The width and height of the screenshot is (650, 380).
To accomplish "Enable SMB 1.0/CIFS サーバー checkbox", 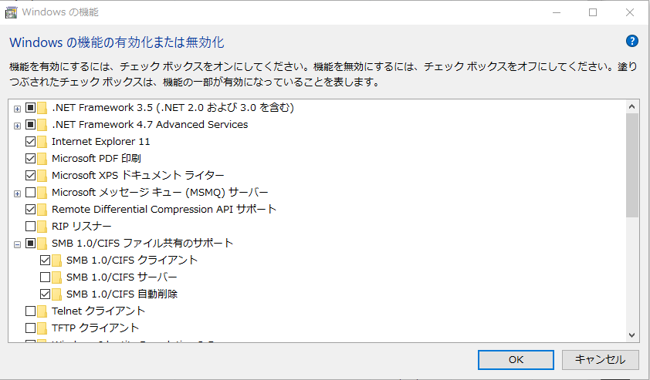I will (46, 277).
